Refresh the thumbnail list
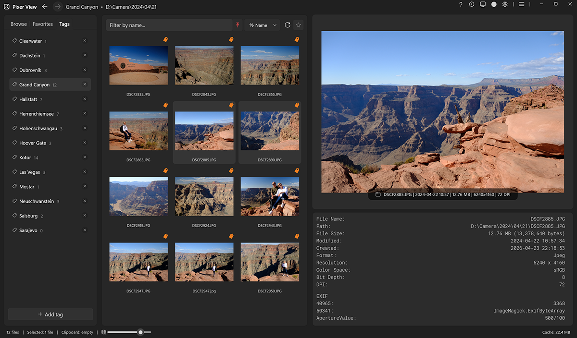The height and width of the screenshot is (338, 577). click(287, 24)
